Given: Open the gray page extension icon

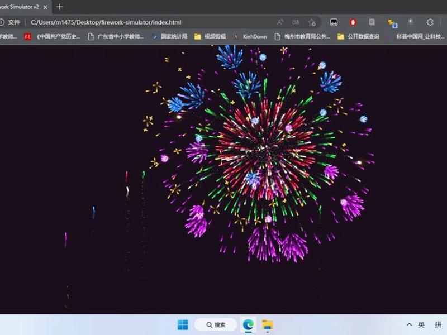Looking at the screenshot, I should tap(372, 22).
